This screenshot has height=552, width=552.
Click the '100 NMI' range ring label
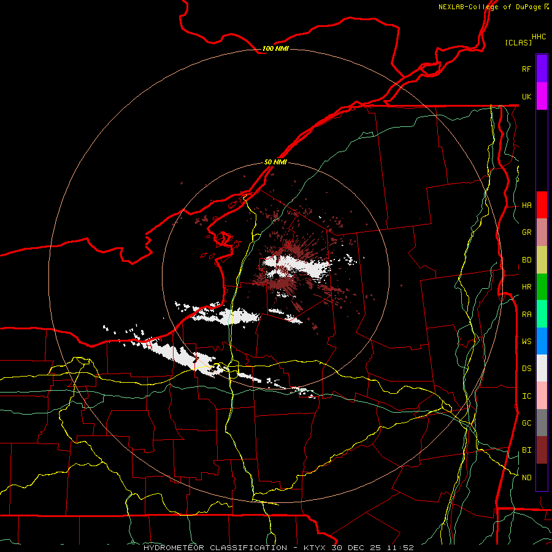[x=275, y=48]
